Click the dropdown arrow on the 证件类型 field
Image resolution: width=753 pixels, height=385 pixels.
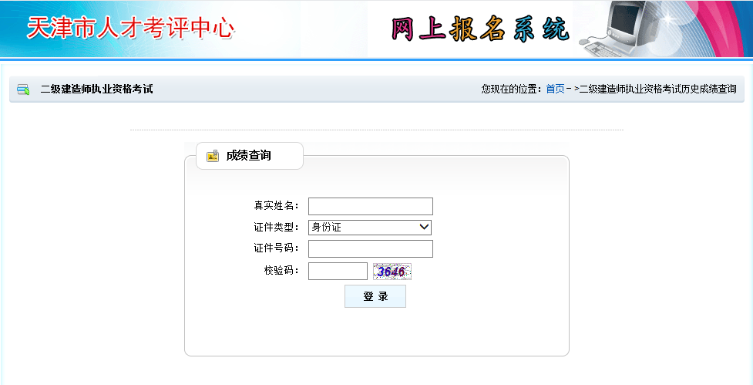click(x=424, y=227)
